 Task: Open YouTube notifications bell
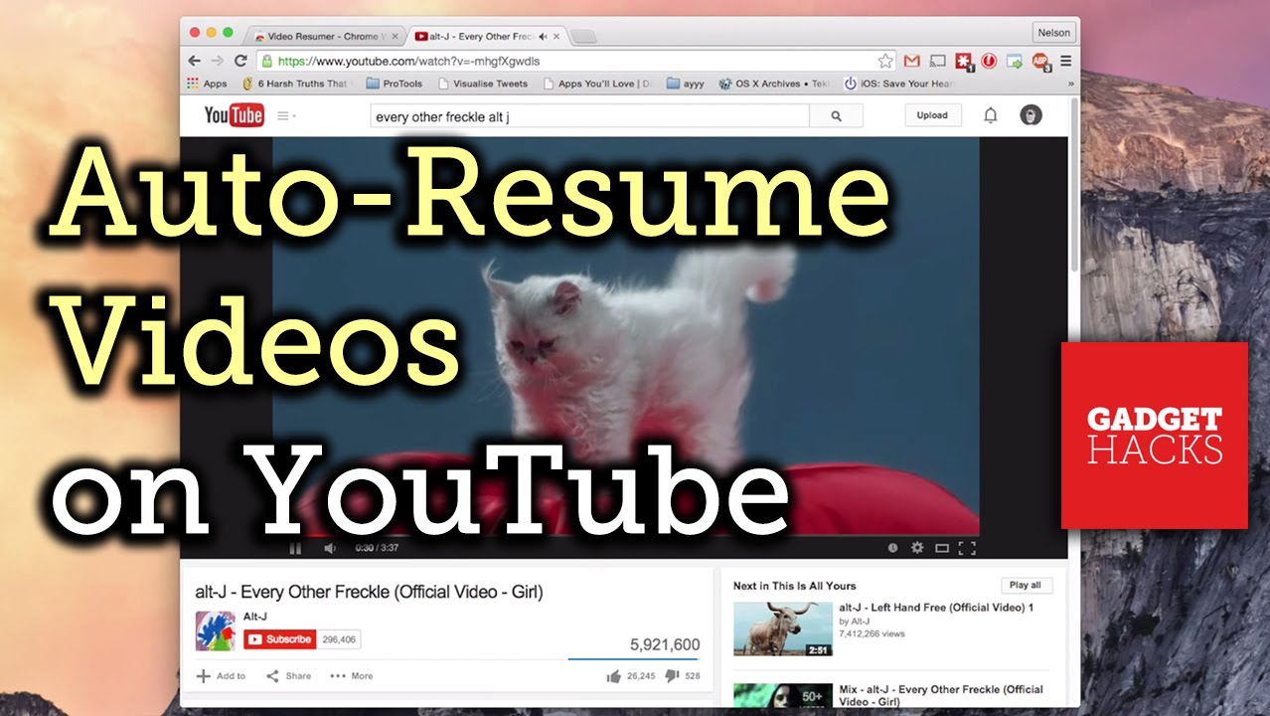point(990,115)
